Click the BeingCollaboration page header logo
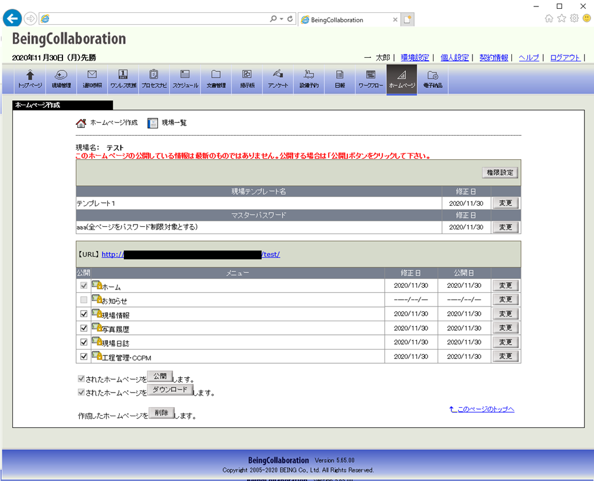Viewport: 594px width, 481px height. [x=69, y=38]
